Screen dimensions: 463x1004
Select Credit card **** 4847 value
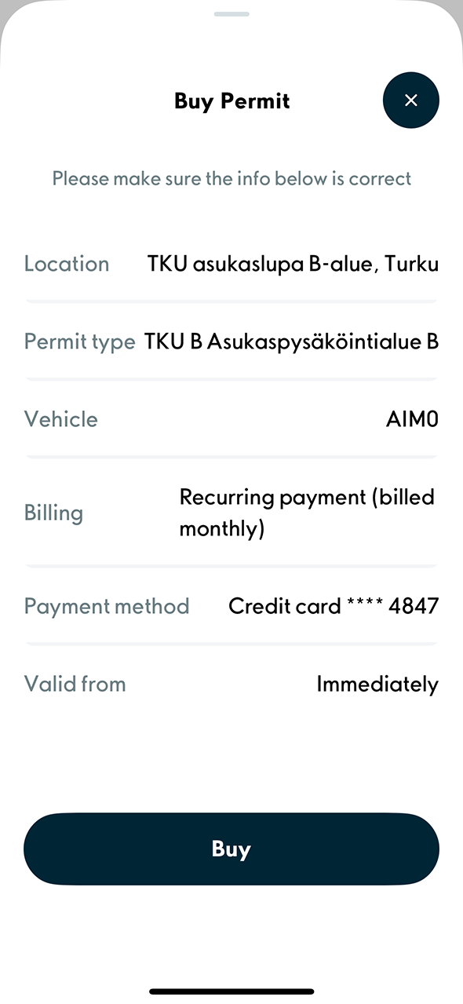click(334, 606)
